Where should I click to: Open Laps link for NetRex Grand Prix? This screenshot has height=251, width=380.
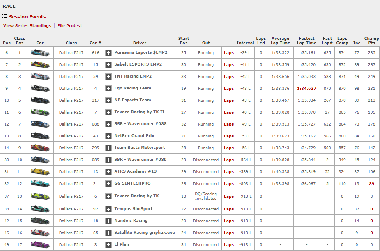pyautogui.click(x=229, y=136)
